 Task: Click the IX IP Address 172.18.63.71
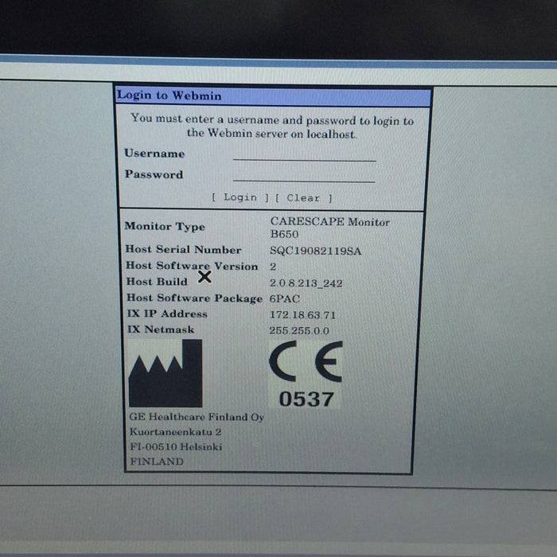coord(302,314)
